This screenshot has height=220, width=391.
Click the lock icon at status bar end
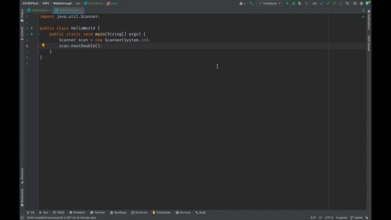tap(367, 218)
